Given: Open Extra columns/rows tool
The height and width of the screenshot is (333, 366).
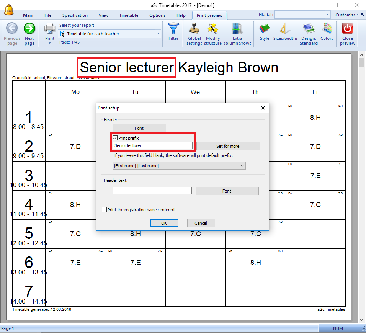Looking at the screenshot, I should pos(237,29).
